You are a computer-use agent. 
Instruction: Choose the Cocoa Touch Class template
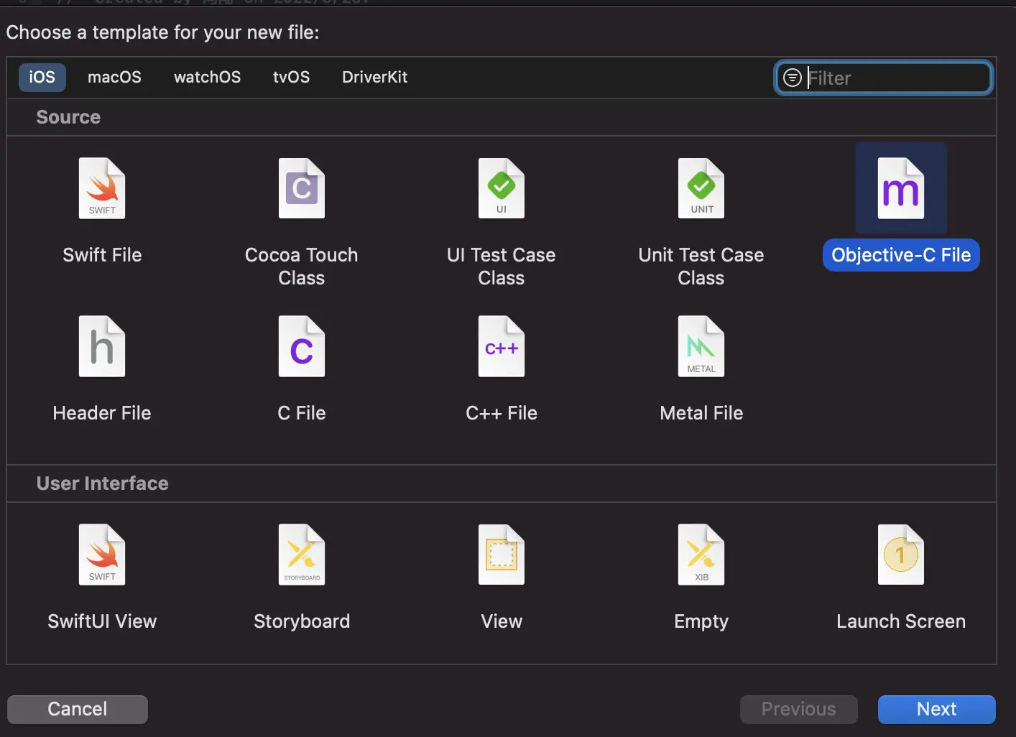tap(302, 189)
